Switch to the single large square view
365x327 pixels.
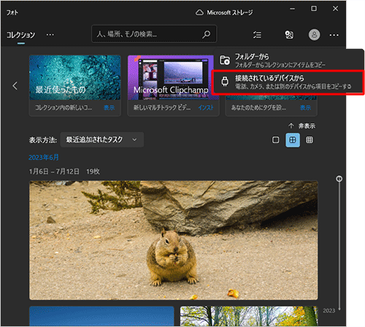(275, 140)
